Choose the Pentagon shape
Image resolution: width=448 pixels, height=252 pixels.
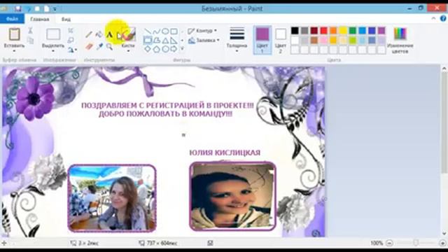156,49
